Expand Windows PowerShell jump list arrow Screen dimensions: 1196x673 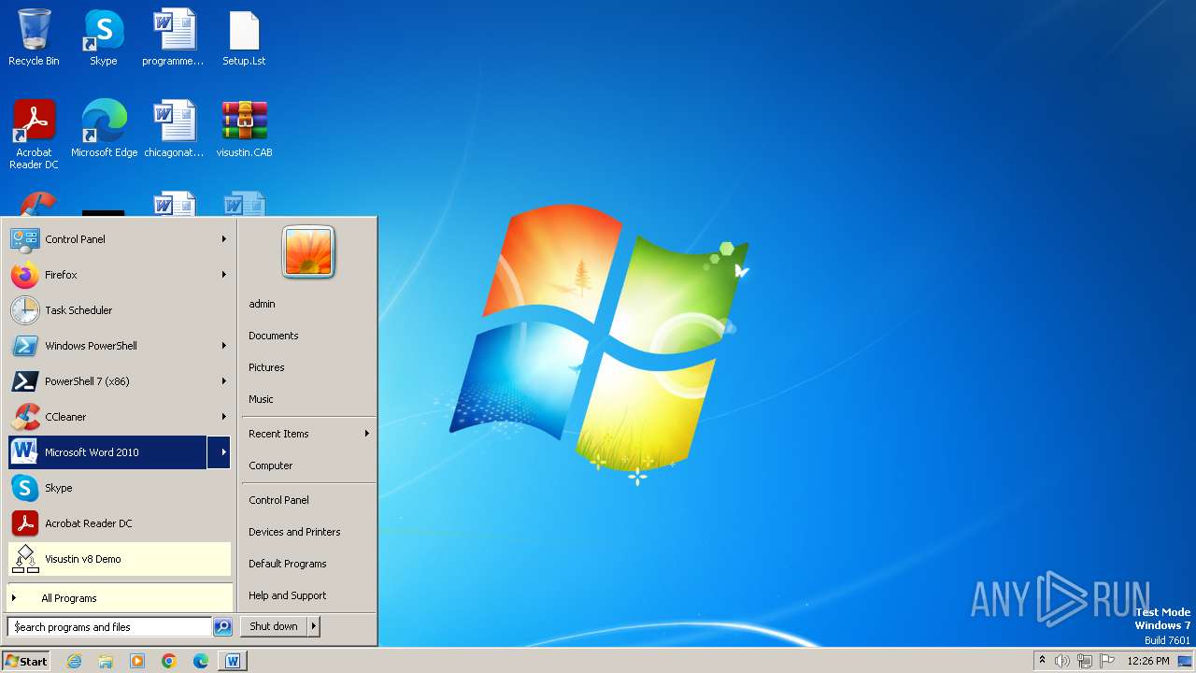223,346
